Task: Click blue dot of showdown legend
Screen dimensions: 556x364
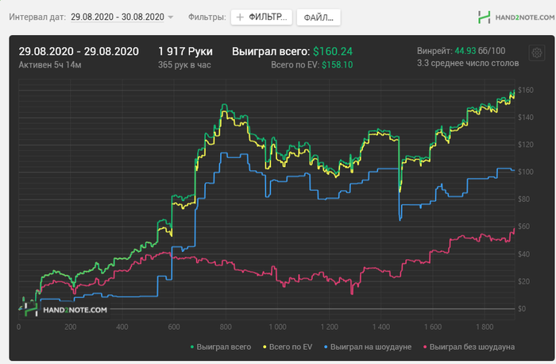Action: (326, 347)
